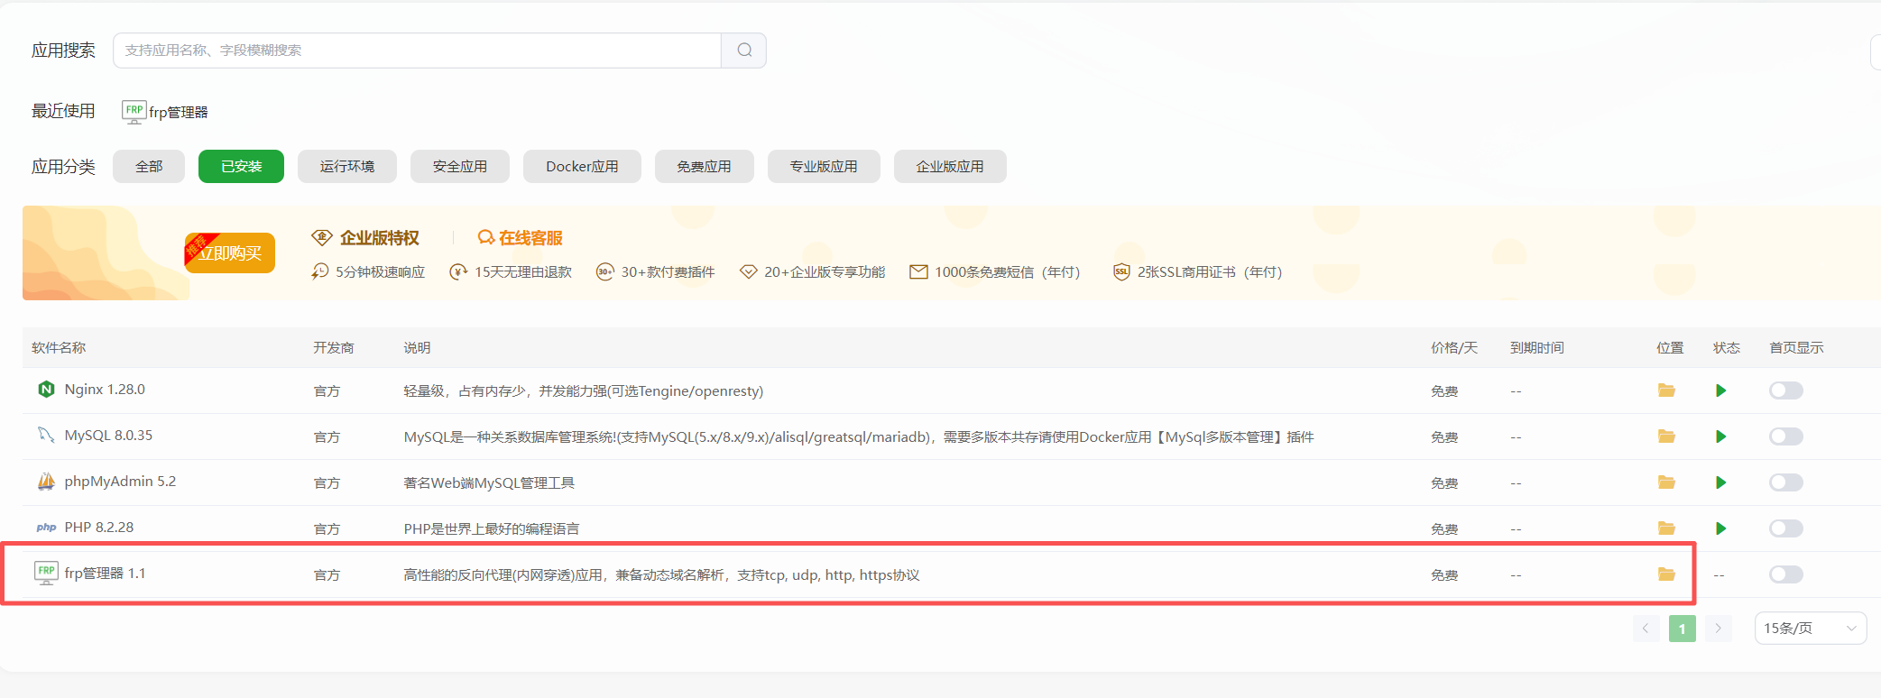
Task: Enable homepage display toggle for MySQL
Action: point(1785,436)
